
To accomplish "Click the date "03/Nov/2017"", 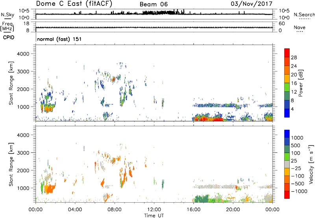I will [x=252, y=4].
